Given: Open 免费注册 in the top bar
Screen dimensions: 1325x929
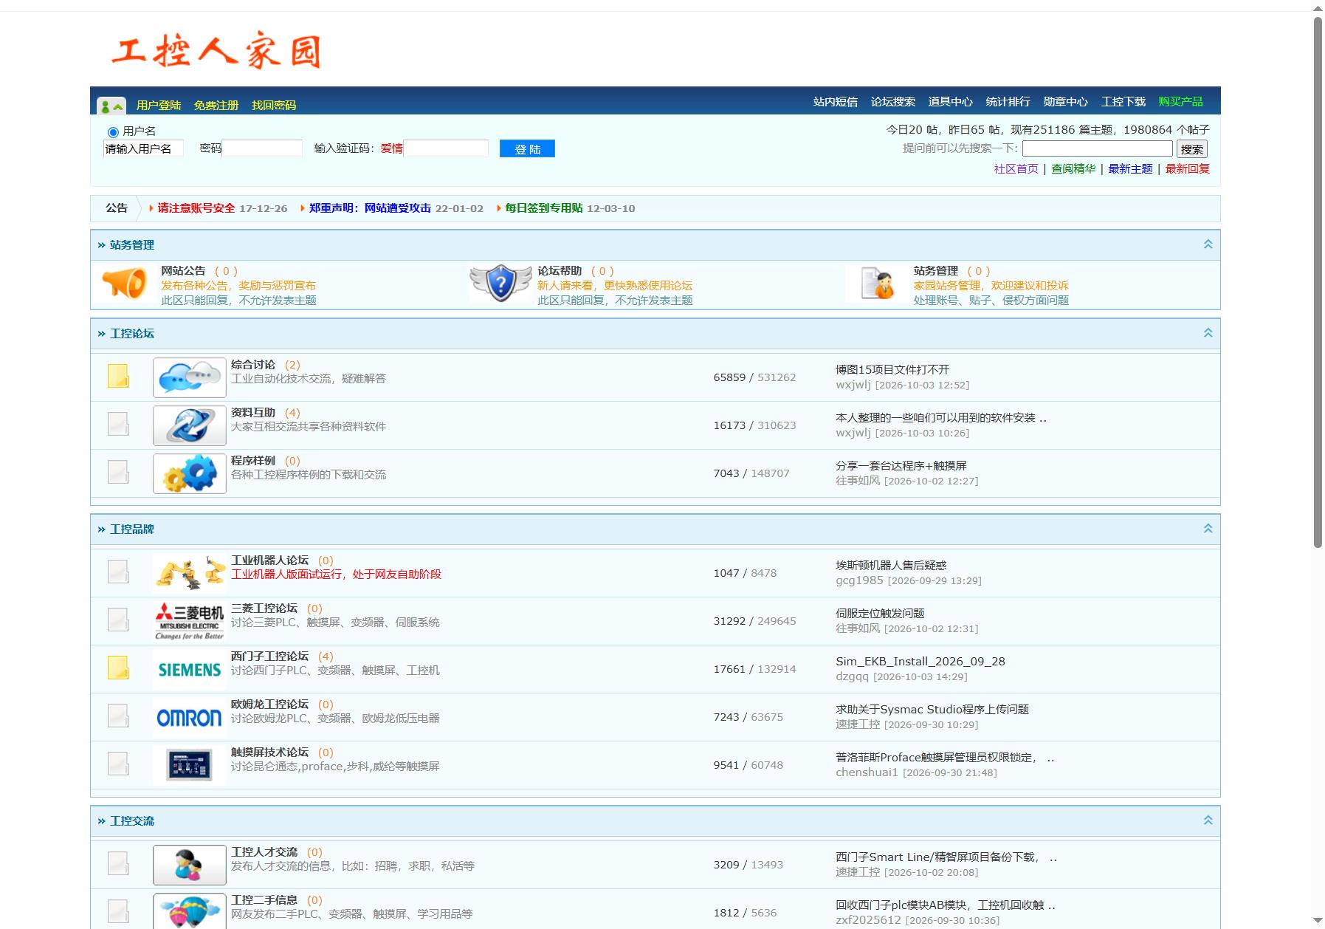Looking at the screenshot, I should point(216,106).
